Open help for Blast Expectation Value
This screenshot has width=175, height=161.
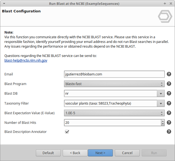[x=169, y=113]
